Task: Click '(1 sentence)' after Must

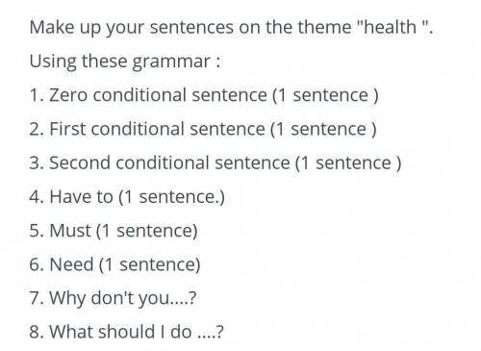Action: click(x=147, y=231)
